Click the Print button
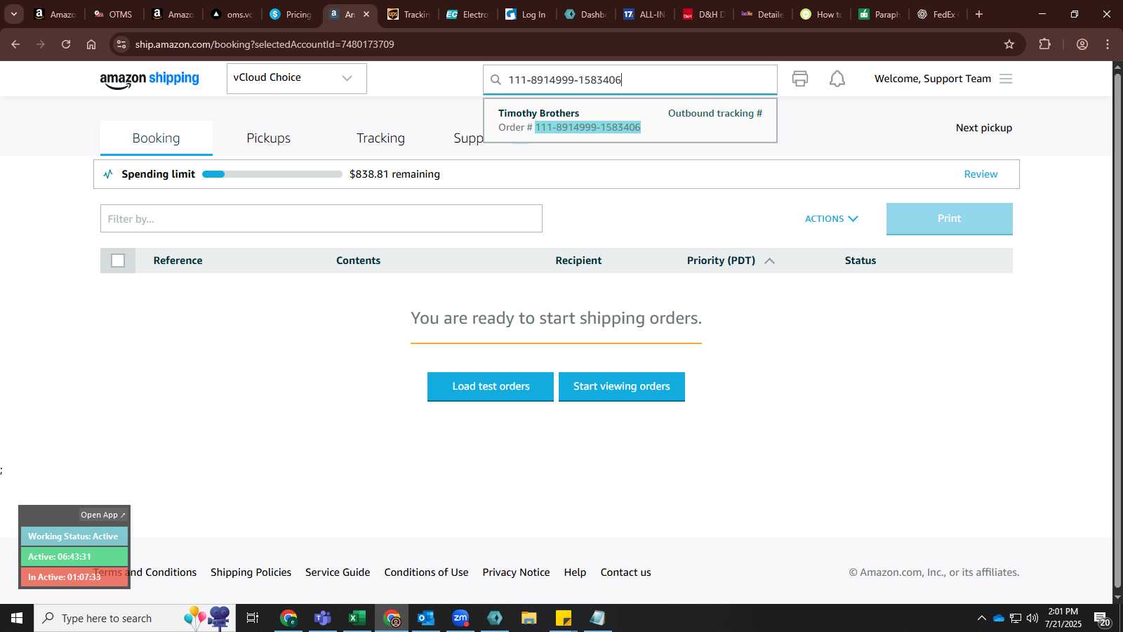Viewport: 1123px width, 632px height. (x=949, y=218)
